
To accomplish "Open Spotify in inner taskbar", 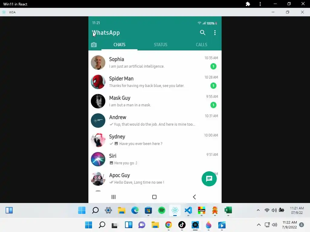I will pyautogui.click(x=162, y=210).
